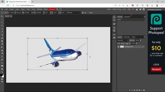Expand the Opacity slider arrow

140,40
